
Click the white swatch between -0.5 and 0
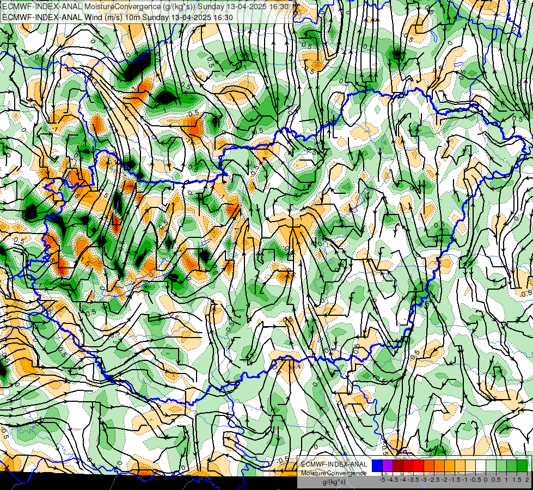(x=481, y=466)
